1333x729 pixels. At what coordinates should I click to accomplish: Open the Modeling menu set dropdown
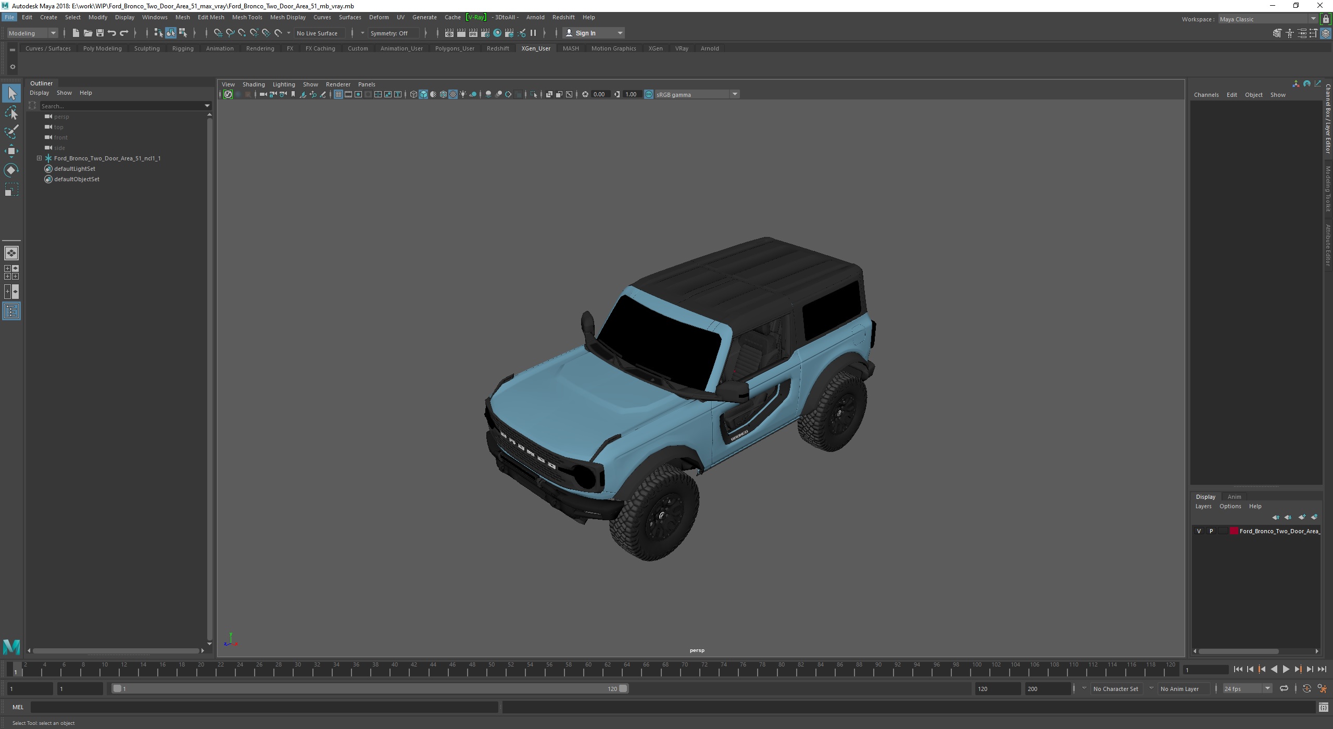(x=32, y=33)
